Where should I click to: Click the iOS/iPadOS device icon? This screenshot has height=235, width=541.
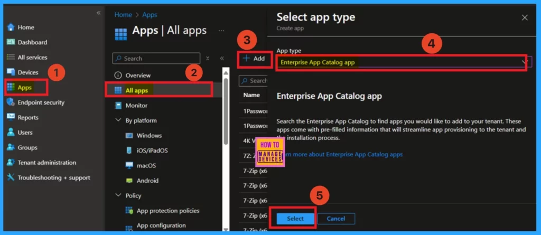(x=129, y=151)
